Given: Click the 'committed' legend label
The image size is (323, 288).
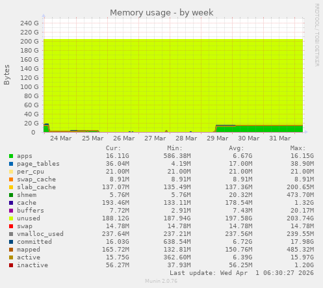Looking at the screenshot, I should tap(34, 242).
